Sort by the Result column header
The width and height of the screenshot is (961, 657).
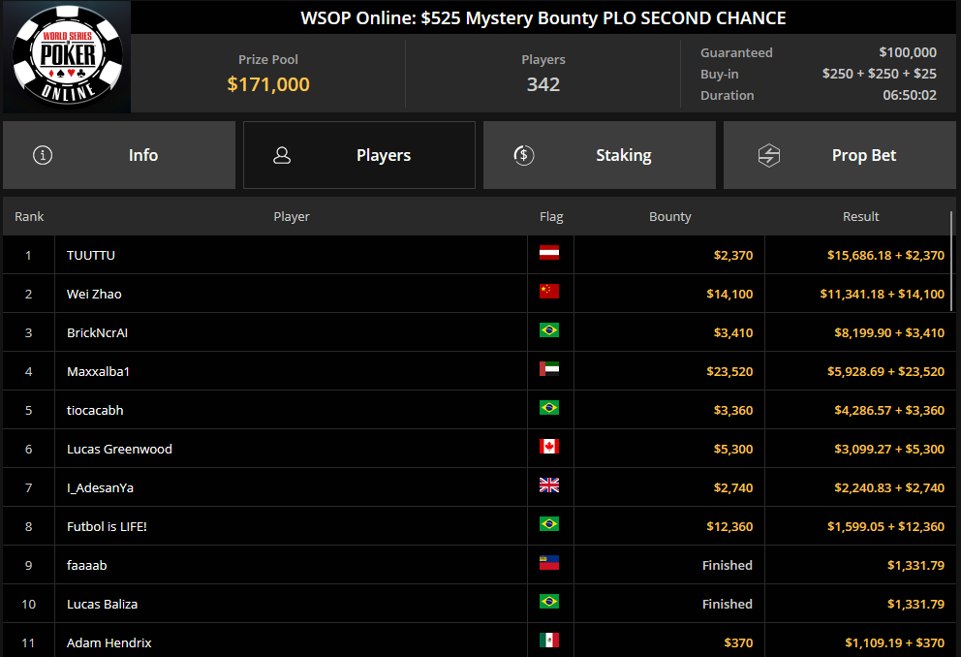[860, 216]
